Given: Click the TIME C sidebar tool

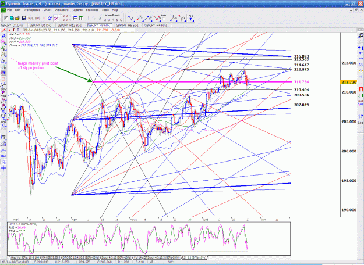Looking at the screenshot, I should coord(3,124).
